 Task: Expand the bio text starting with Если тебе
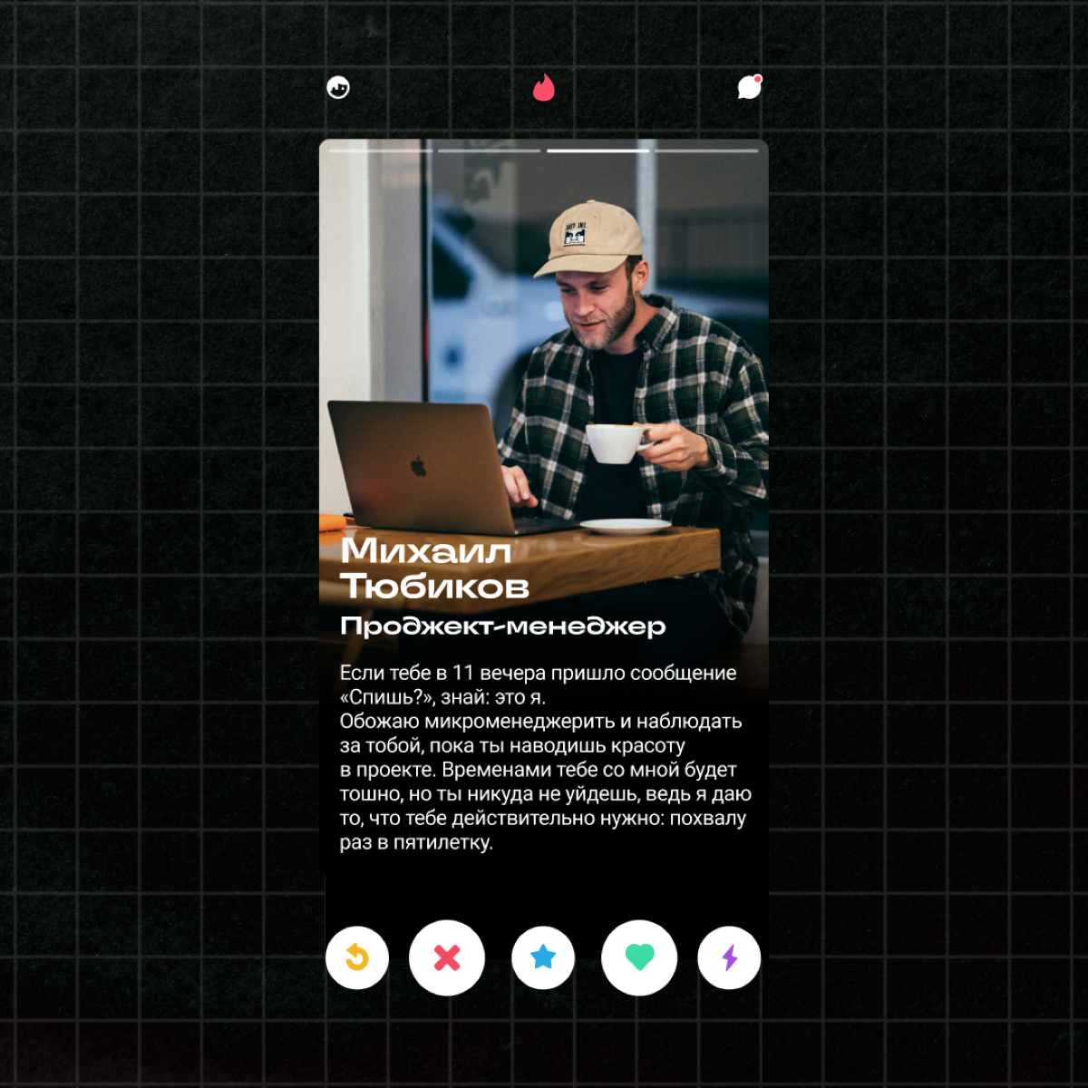click(544, 757)
